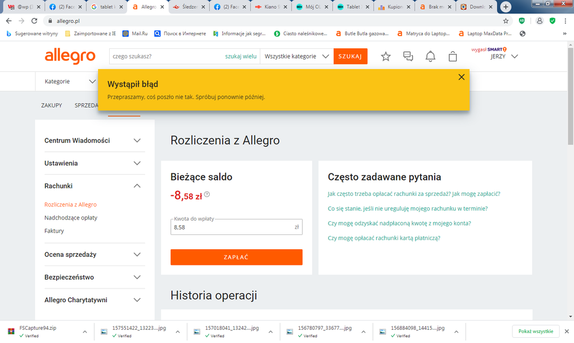574x343 pixels.
Task: Open Rozliczenia z Allegro sidebar link
Action: pos(71,205)
